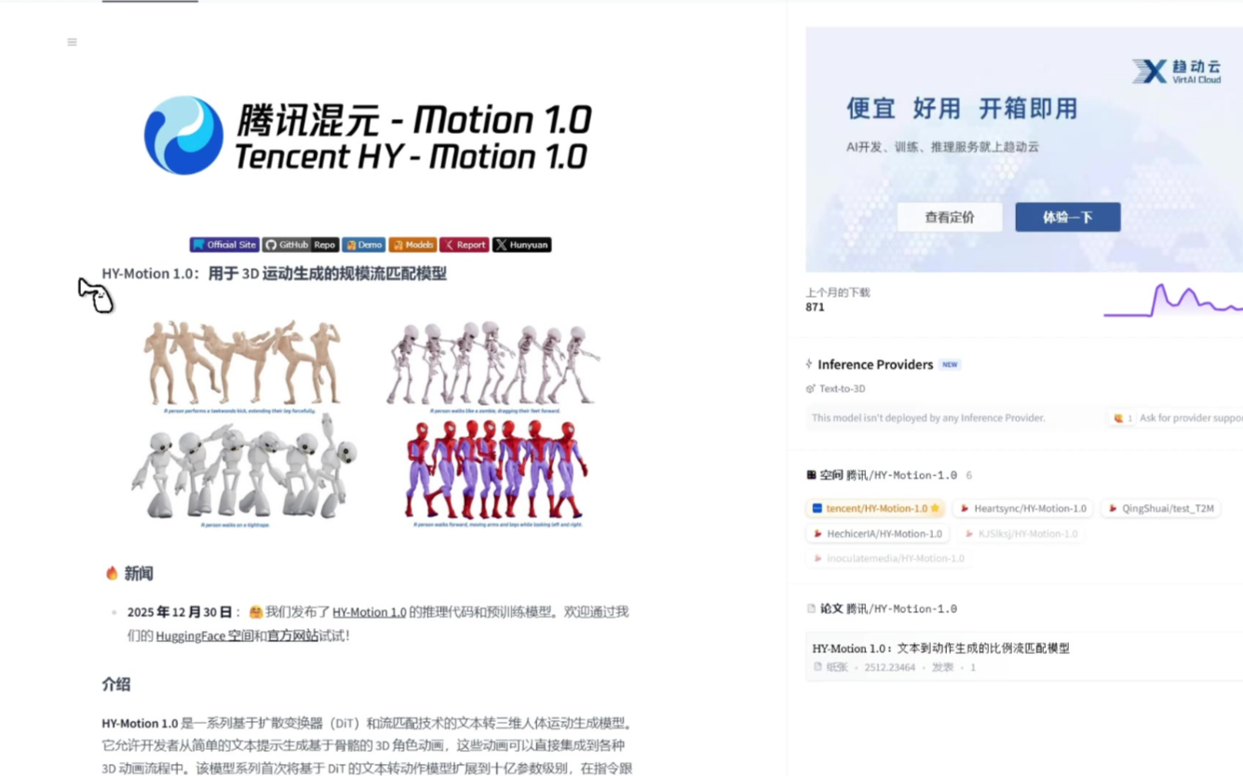Click the Tencent Hunyuan swirl logo
The width and height of the screenshot is (1243, 776).
[183, 136]
